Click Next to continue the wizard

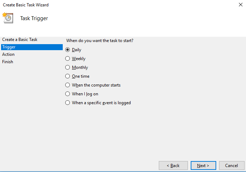coord(203,165)
